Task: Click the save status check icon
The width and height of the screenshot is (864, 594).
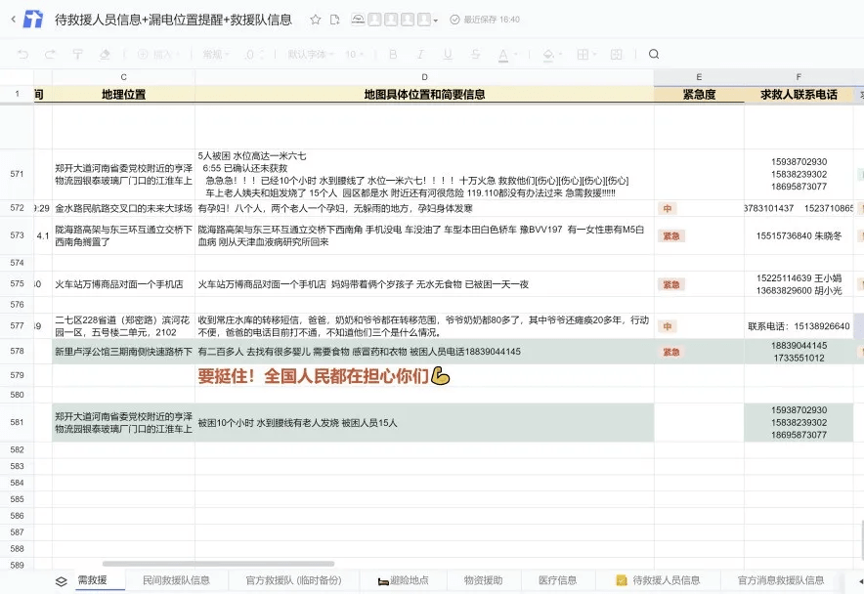Action: pos(454,20)
